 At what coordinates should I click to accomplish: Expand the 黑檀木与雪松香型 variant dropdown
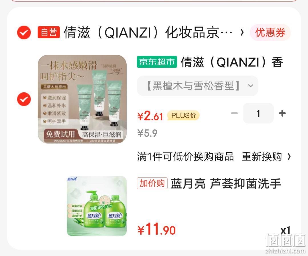pos(197,86)
